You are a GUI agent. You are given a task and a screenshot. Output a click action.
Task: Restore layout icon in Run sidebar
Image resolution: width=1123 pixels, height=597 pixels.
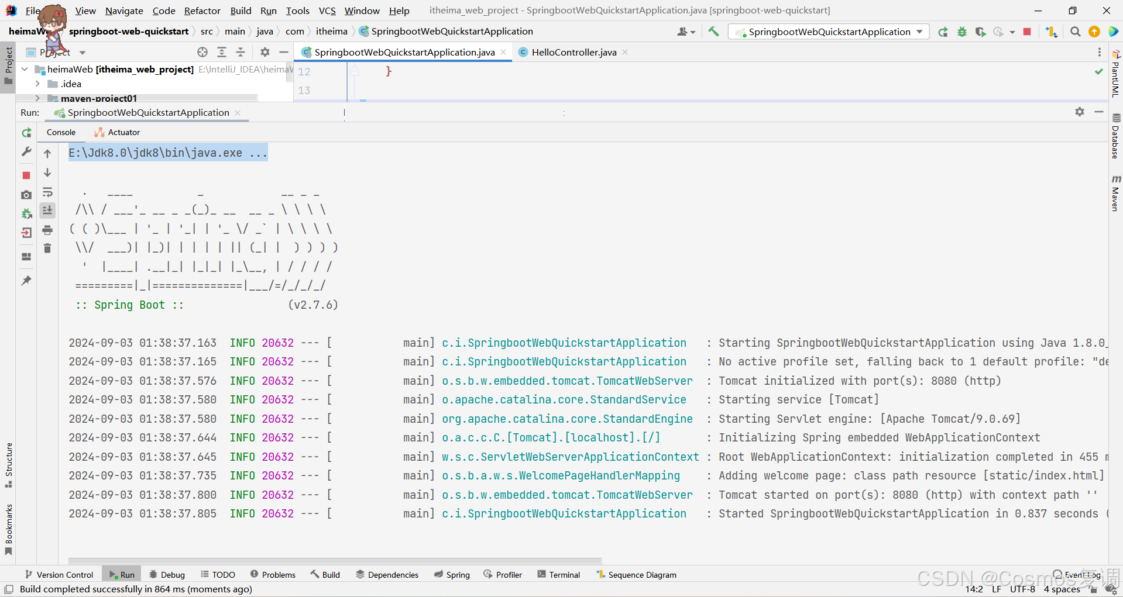point(26,256)
